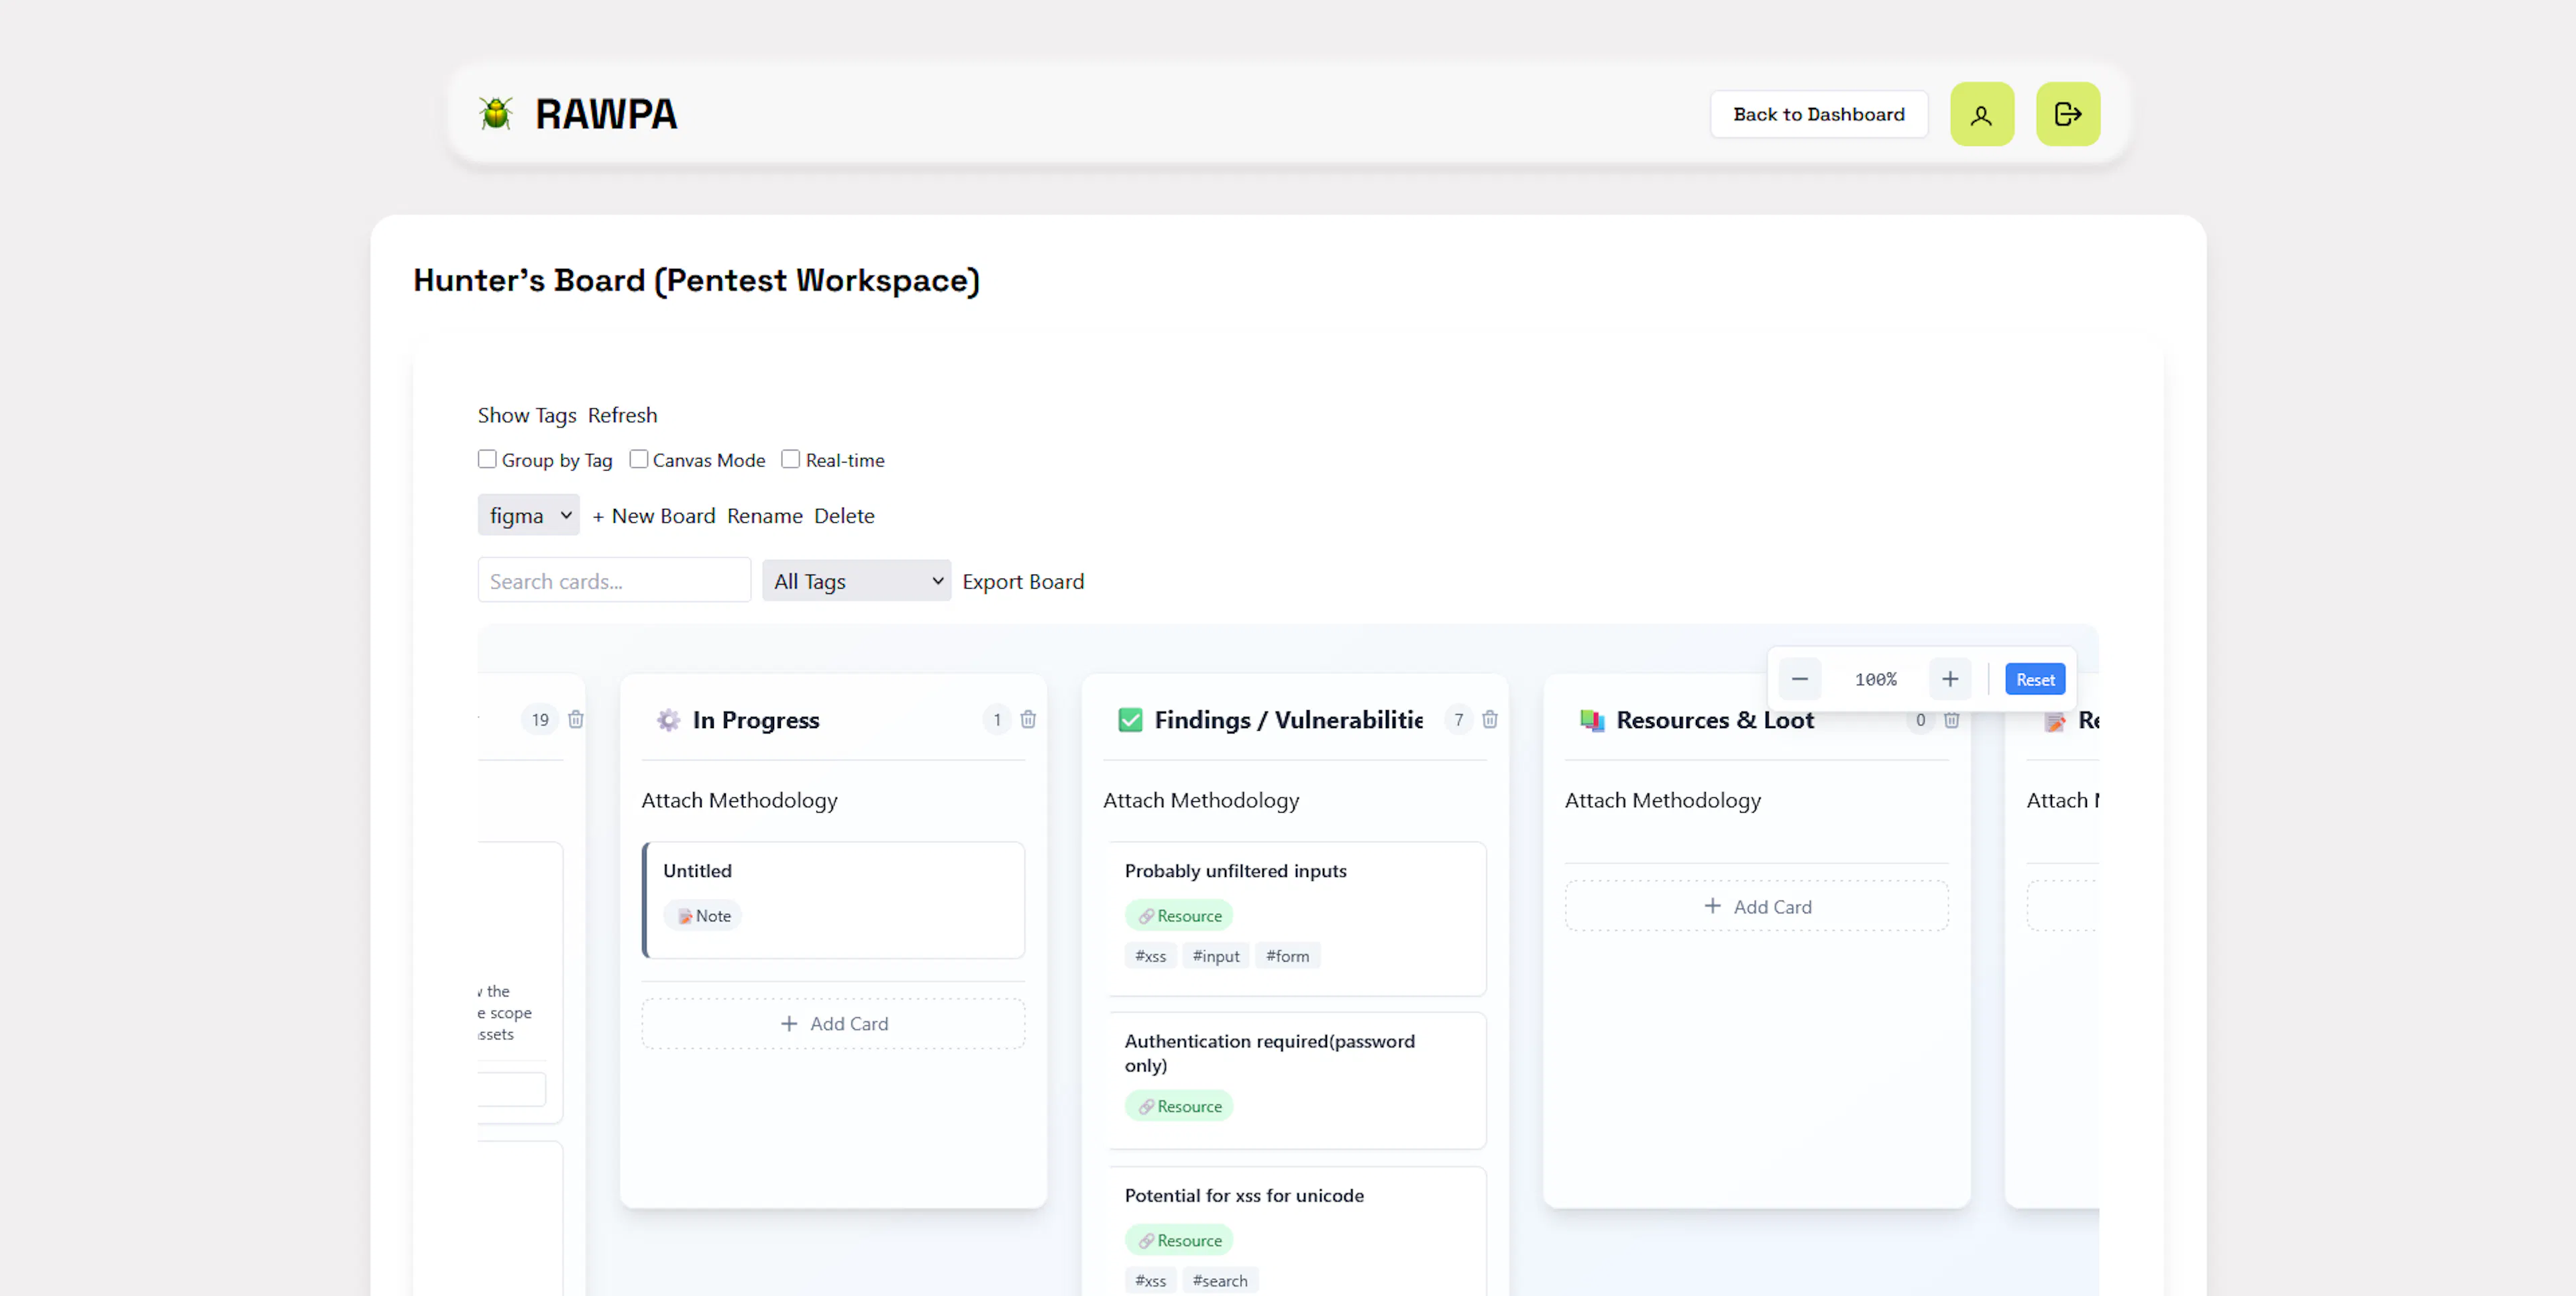Viewport: 2576px width, 1296px height.
Task: Open Attach Methodology under In Progress
Action: 739,801
